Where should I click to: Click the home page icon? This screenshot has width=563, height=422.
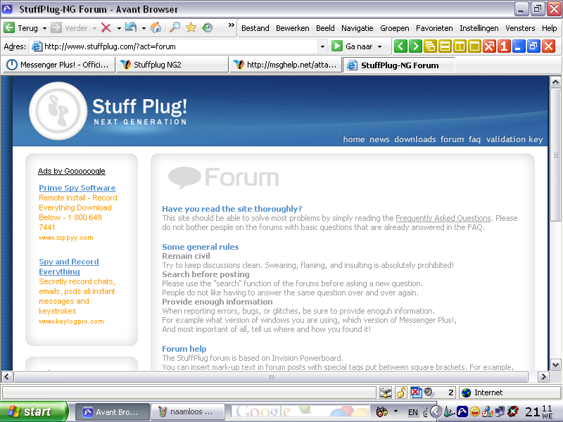click(x=155, y=28)
